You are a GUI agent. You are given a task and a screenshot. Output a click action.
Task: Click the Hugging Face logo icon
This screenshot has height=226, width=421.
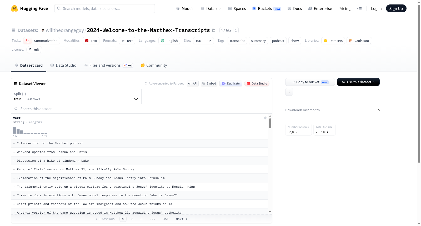[x=14, y=8]
